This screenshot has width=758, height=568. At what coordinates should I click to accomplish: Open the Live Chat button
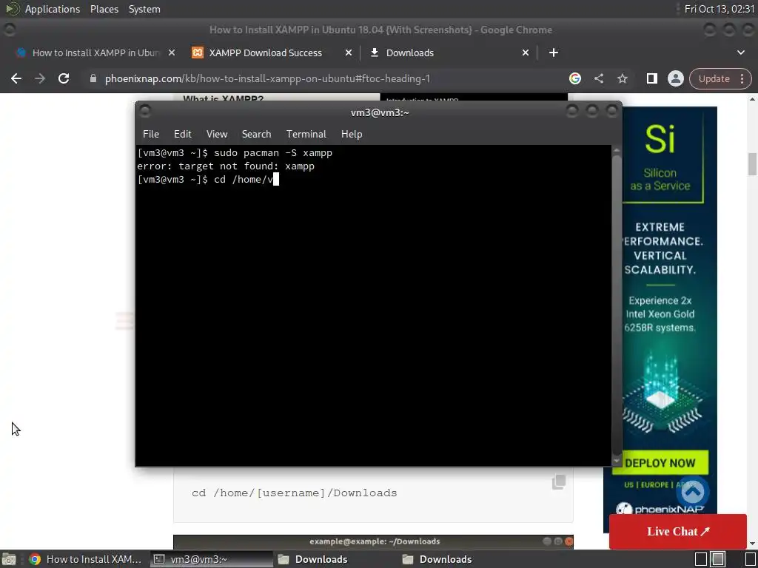click(678, 531)
